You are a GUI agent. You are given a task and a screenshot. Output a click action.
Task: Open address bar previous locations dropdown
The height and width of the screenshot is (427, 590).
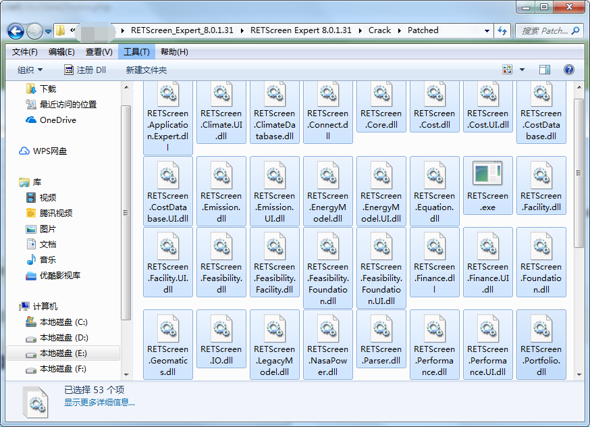[487, 31]
